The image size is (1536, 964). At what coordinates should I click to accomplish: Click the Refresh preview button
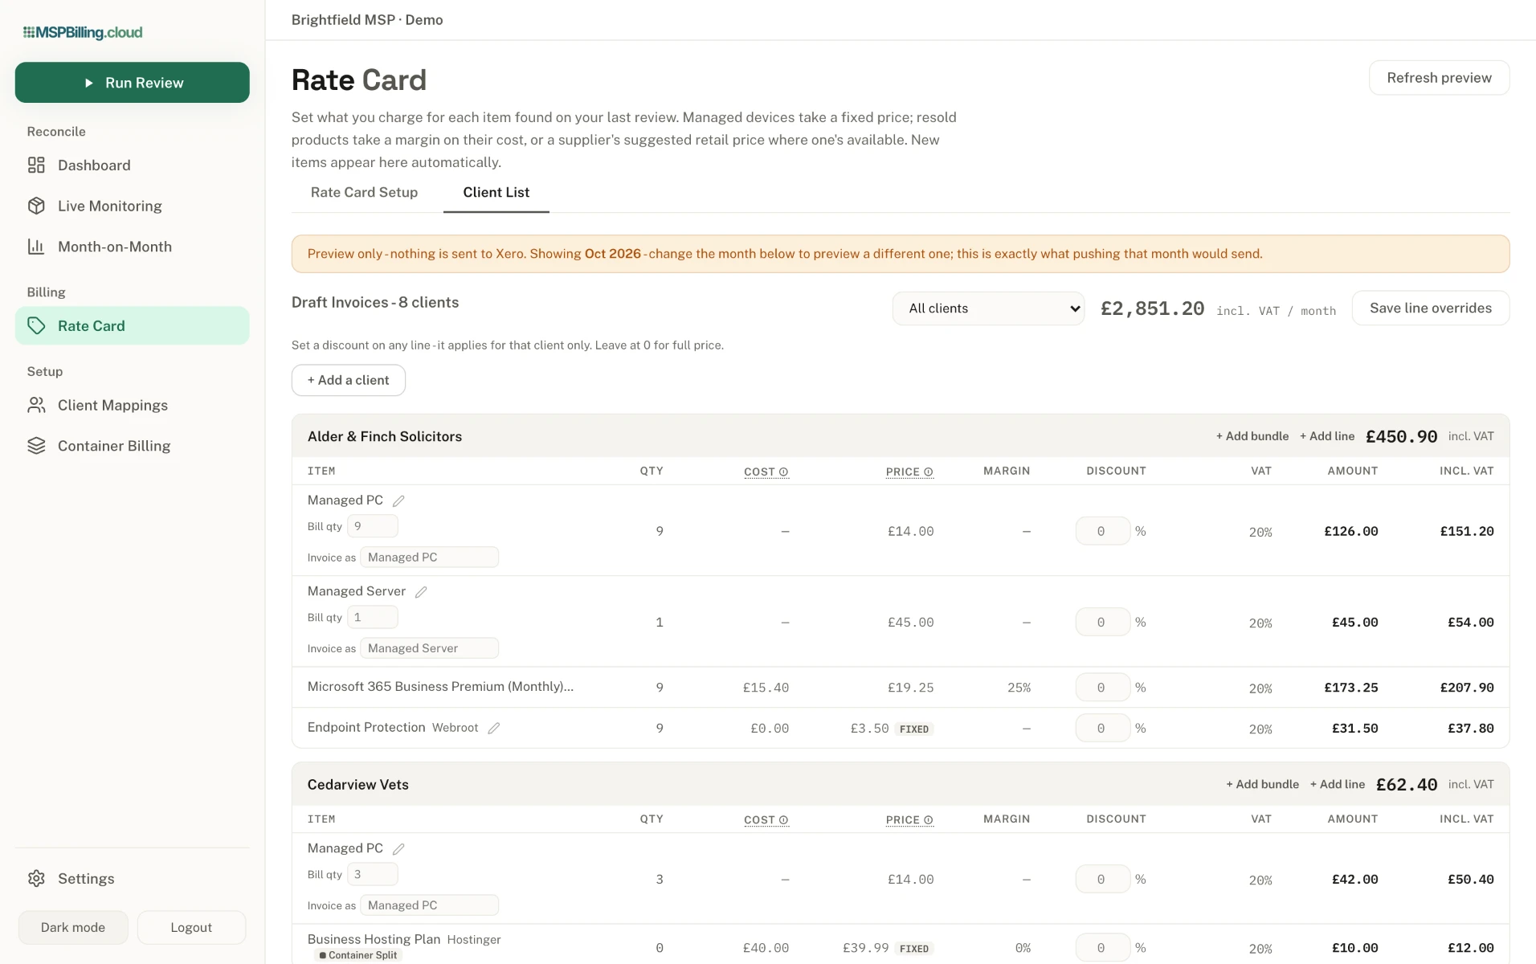coord(1439,78)
